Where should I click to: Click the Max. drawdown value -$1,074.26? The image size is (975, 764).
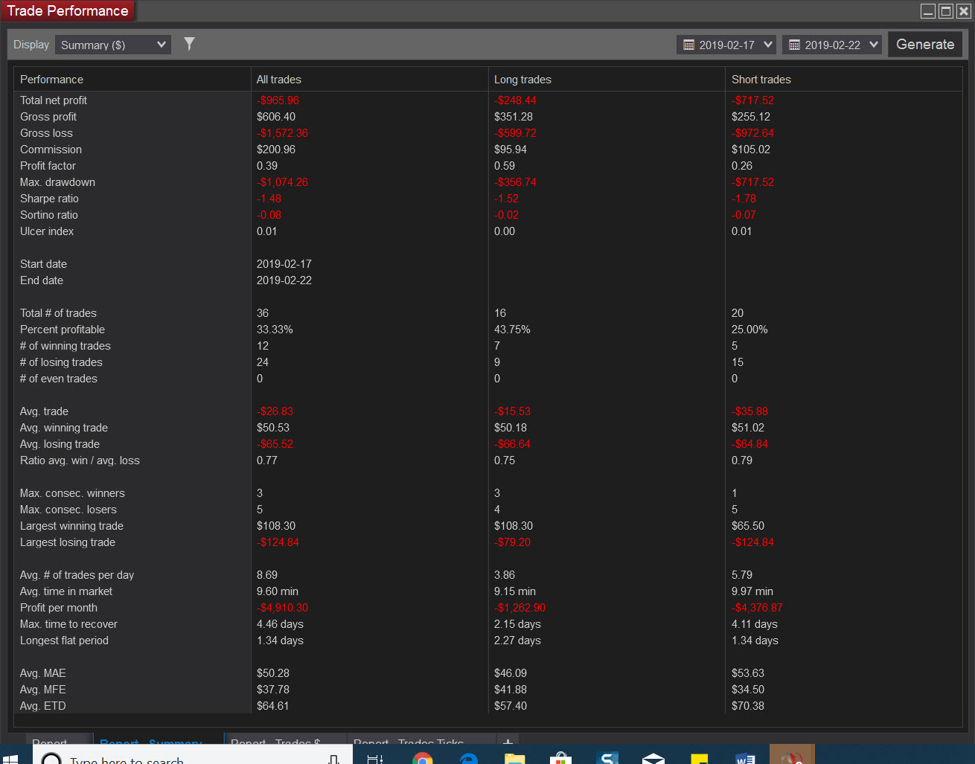tap(282, 182)
